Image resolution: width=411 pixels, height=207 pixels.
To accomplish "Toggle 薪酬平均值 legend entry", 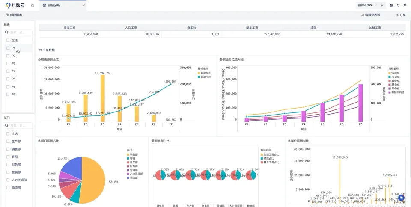I will [396, 92].
